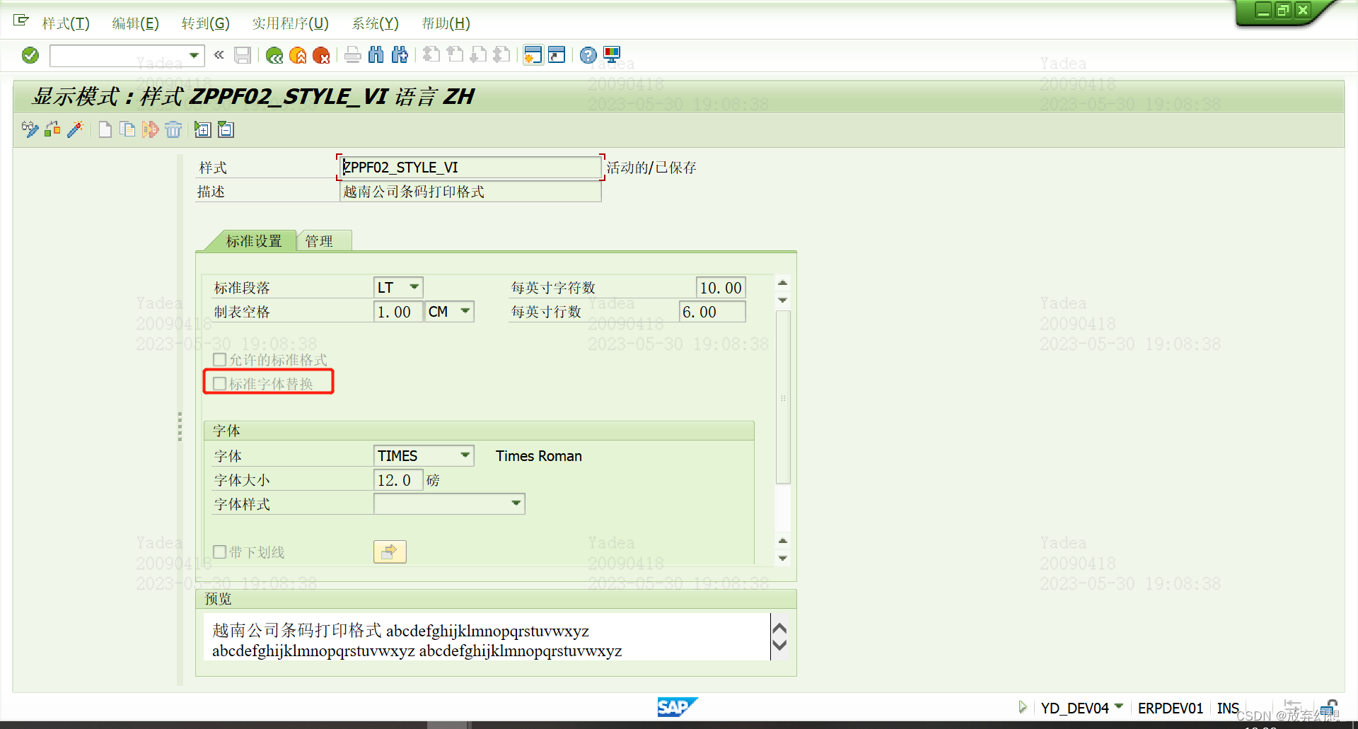Image resolution: width=1358 pixels, height=729 pixels.
Task: Open the SAP window menu icon
Action: [x=21, y=21]
